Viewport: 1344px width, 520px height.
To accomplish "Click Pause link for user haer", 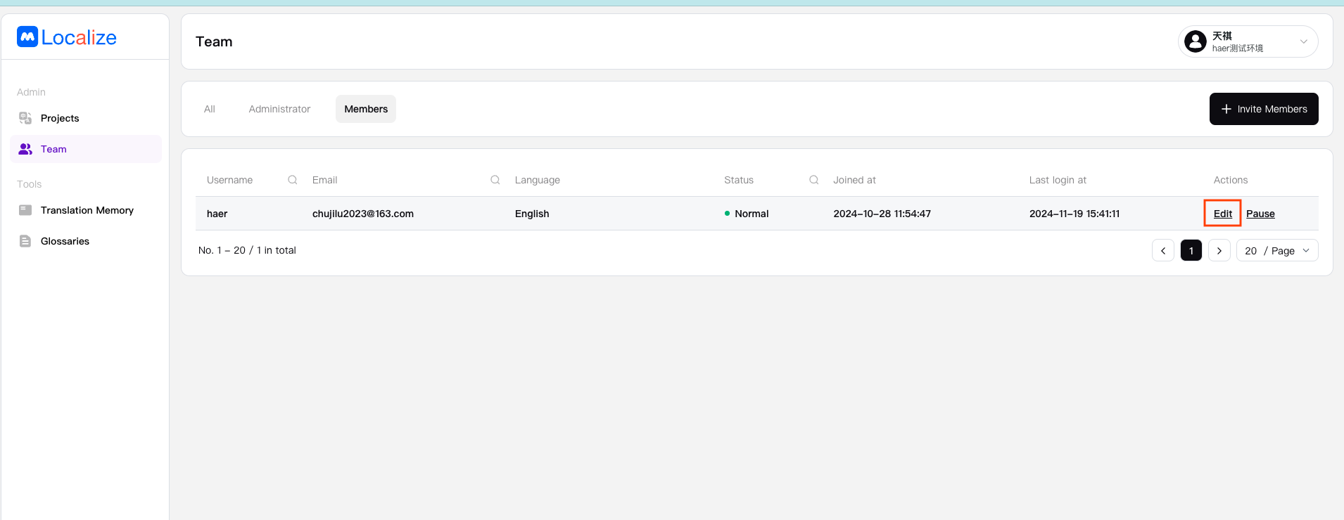I will (1260, 214).
